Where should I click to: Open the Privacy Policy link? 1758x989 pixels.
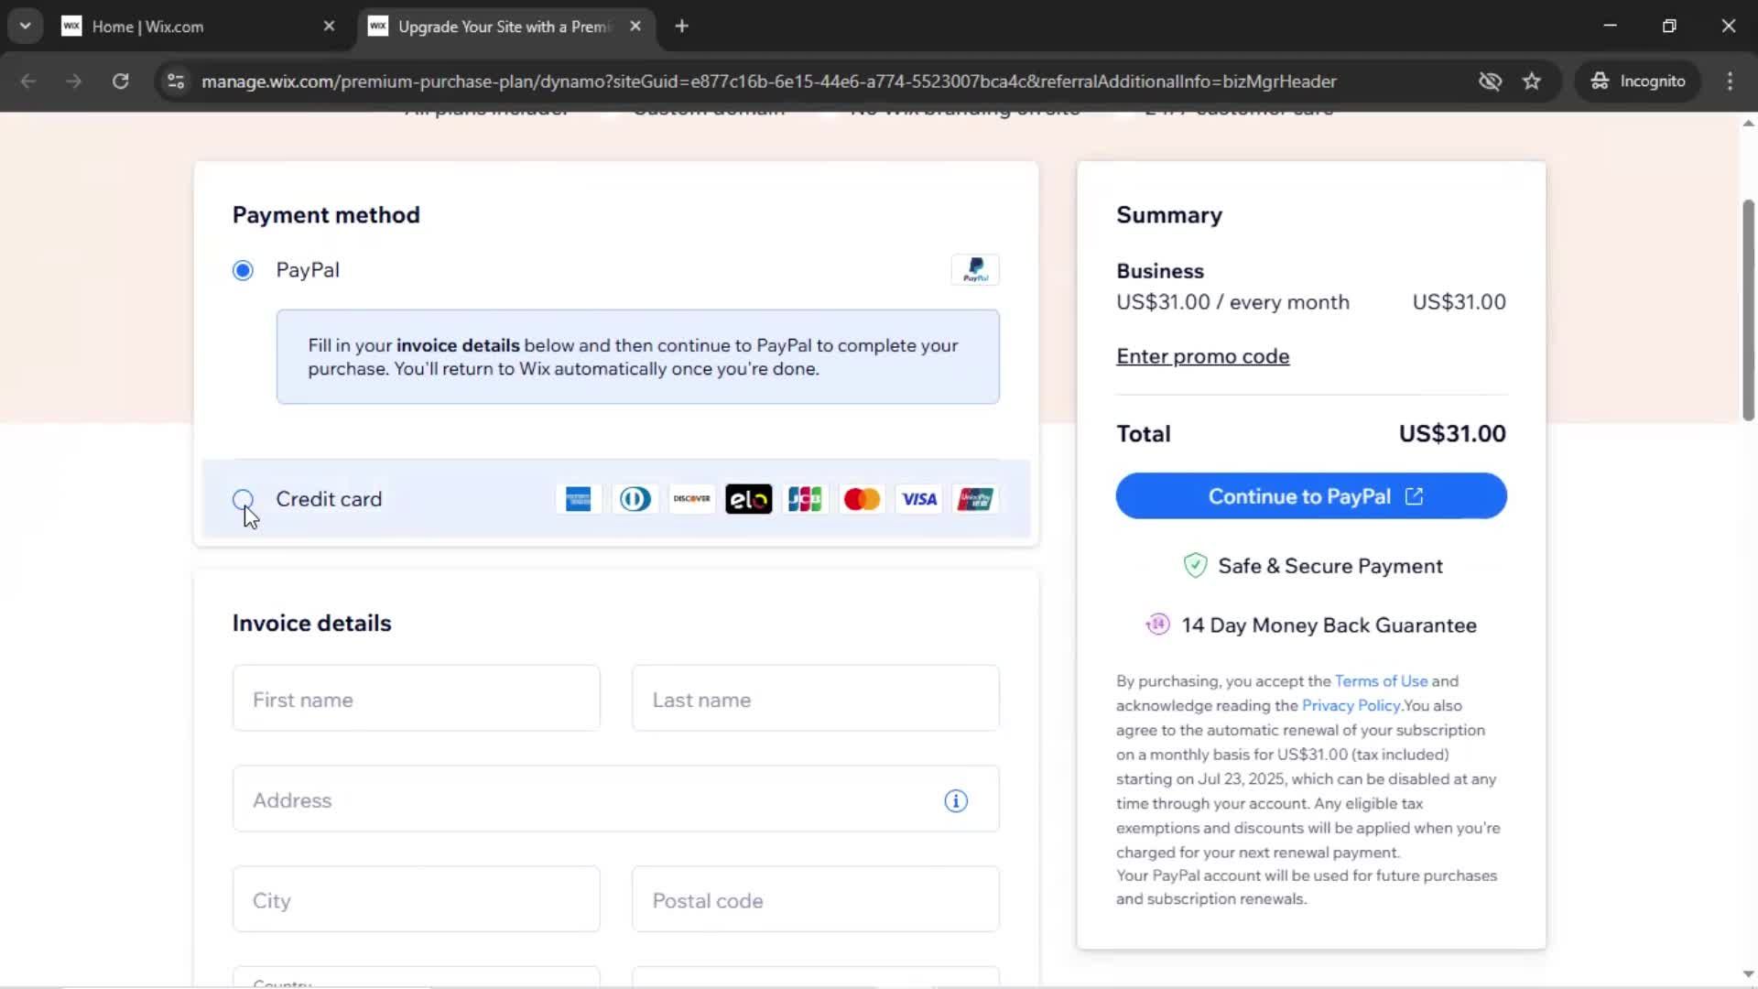(x=1351, y=706)
